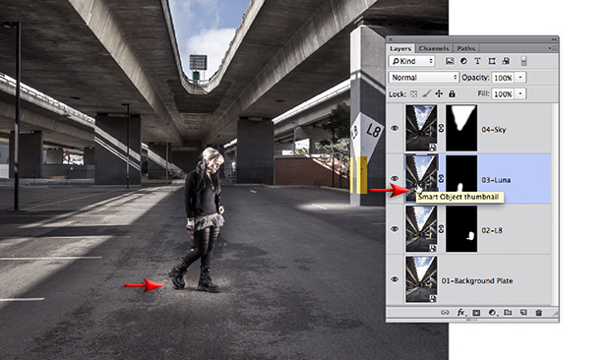Create a new layer
The height and width of the screenshot is (360, 610).
pos(523,313)
